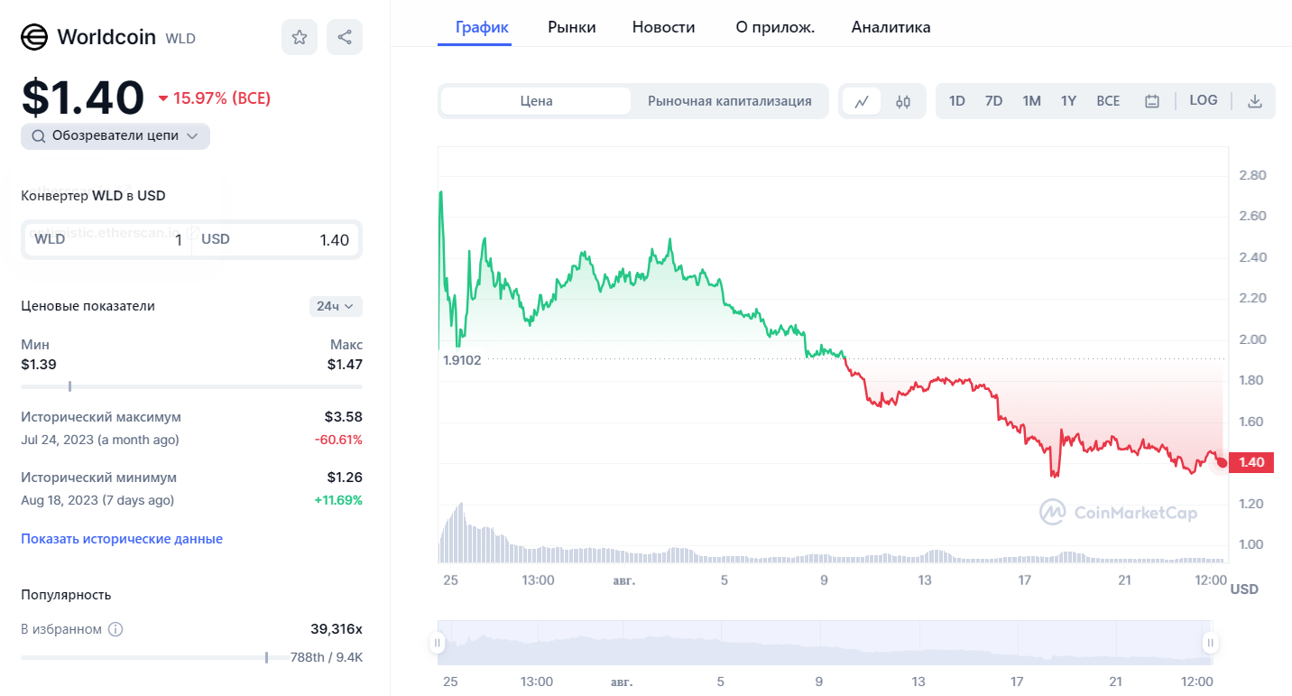1292x696 pixels.
Task: Click the WLD ticker next to Worldcoin
Action: (180, 39)
